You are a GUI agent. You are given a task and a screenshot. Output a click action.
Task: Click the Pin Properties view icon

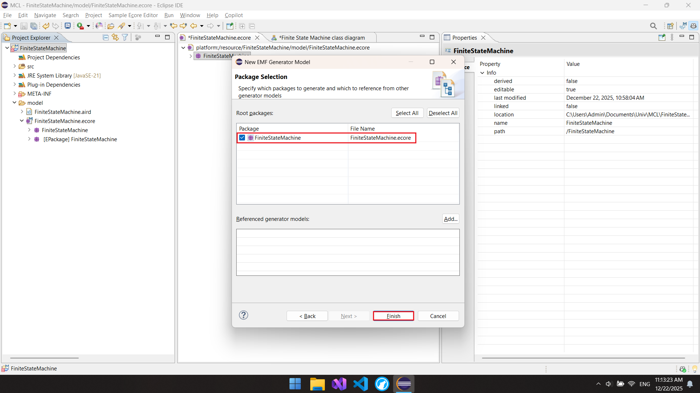[x=662, y=37]
